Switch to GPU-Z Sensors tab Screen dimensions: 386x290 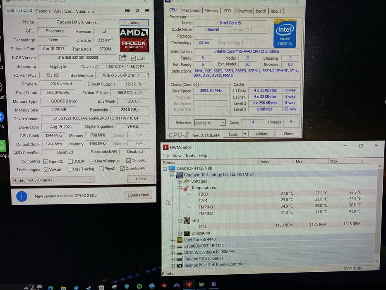click(x=43, y=11)
